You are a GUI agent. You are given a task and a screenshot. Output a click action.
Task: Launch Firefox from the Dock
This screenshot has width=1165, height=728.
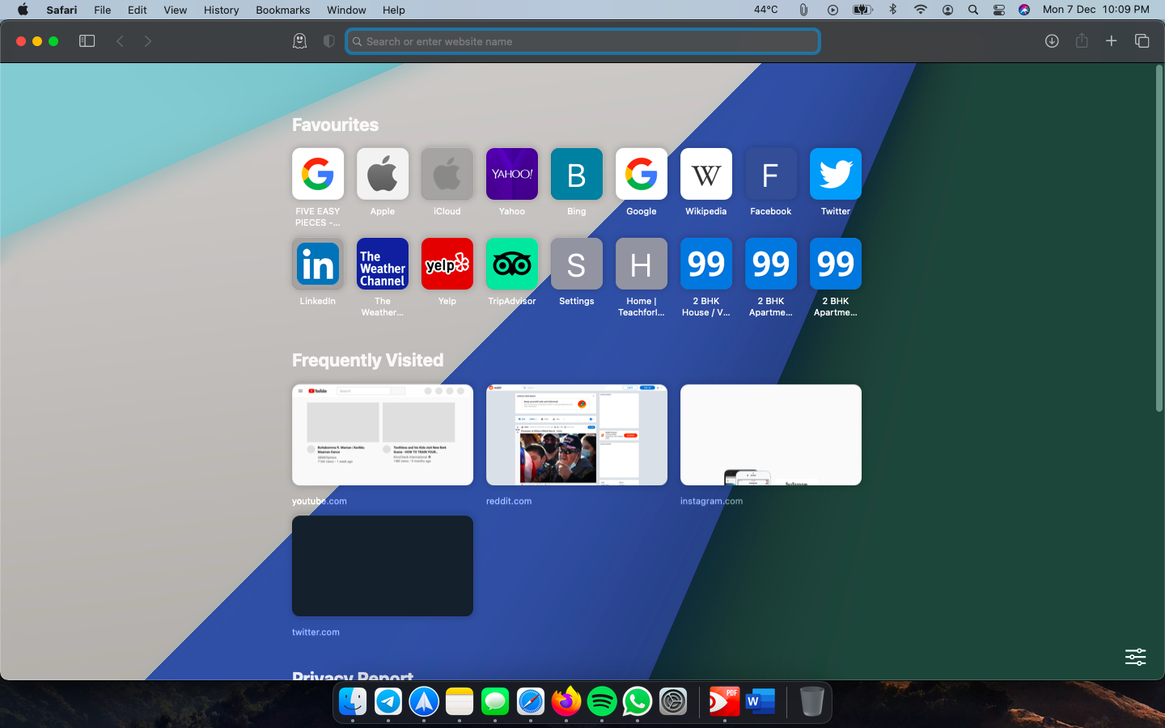(566, 702)
